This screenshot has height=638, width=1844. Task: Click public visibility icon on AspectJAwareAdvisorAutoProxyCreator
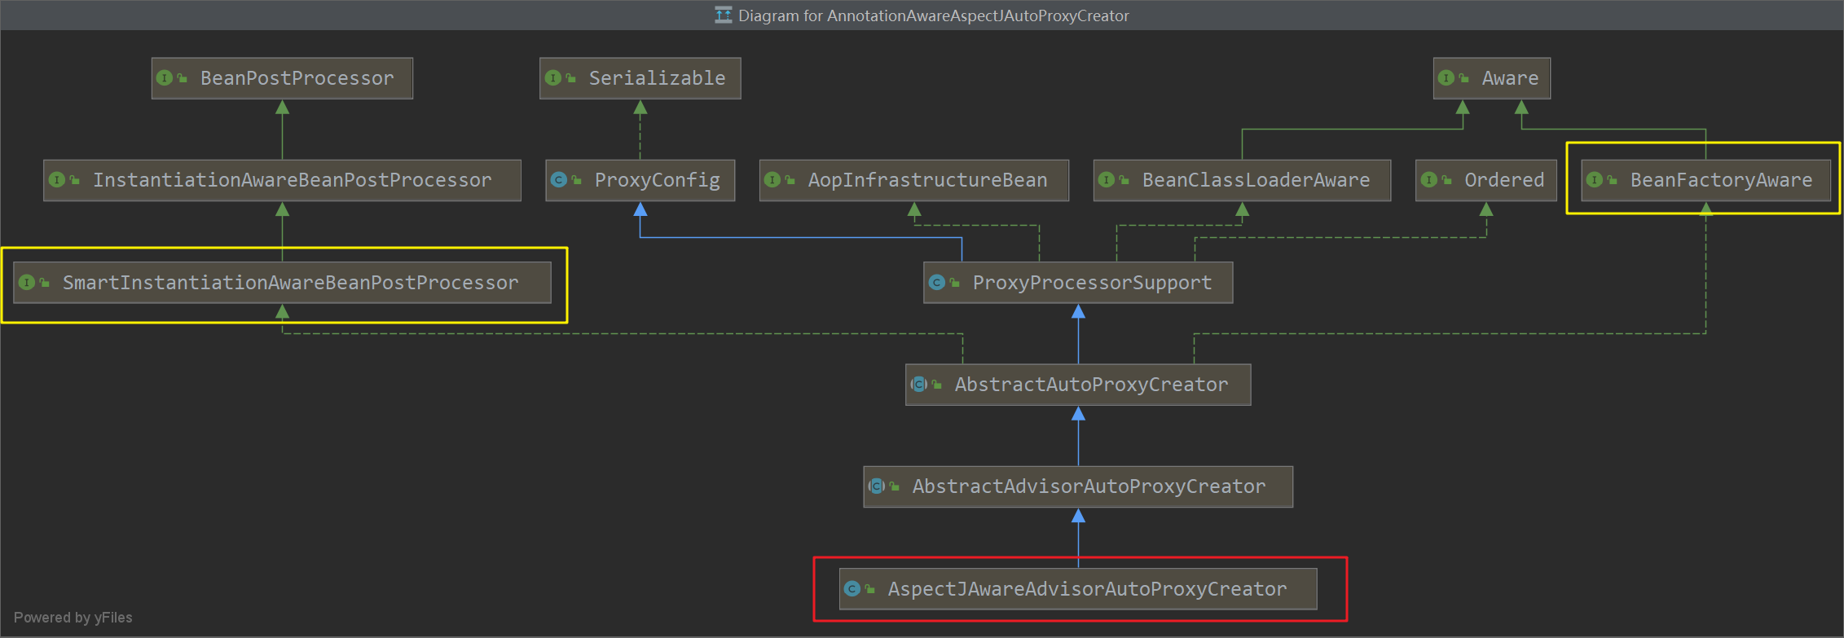pyautogui.click(x=870, y=590)
